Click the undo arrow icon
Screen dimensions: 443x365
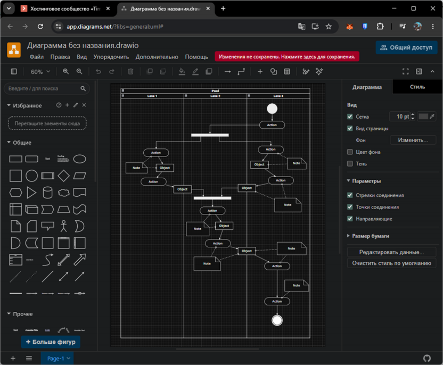tap(99, 71)
